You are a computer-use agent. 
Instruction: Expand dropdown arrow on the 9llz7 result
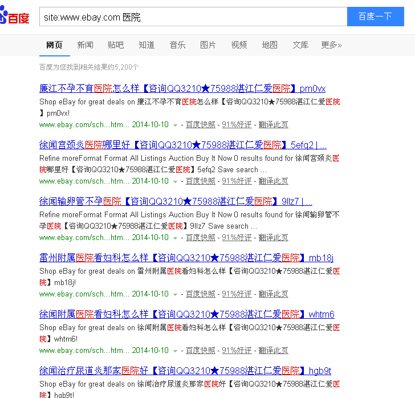pos(175,238)
